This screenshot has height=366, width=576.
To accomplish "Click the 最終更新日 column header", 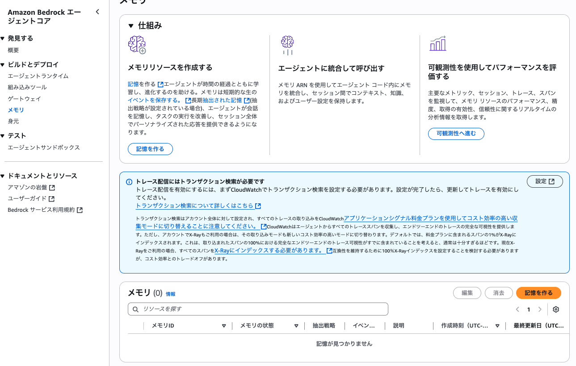I will [x=538, y=326].
